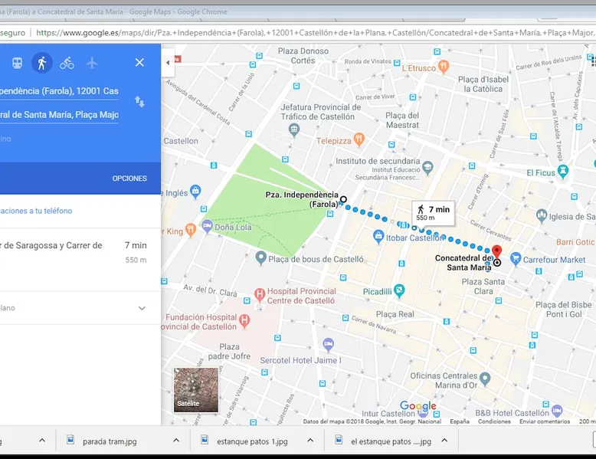Open downloaded file el estanque patos ....jpg

coord(391,441)
